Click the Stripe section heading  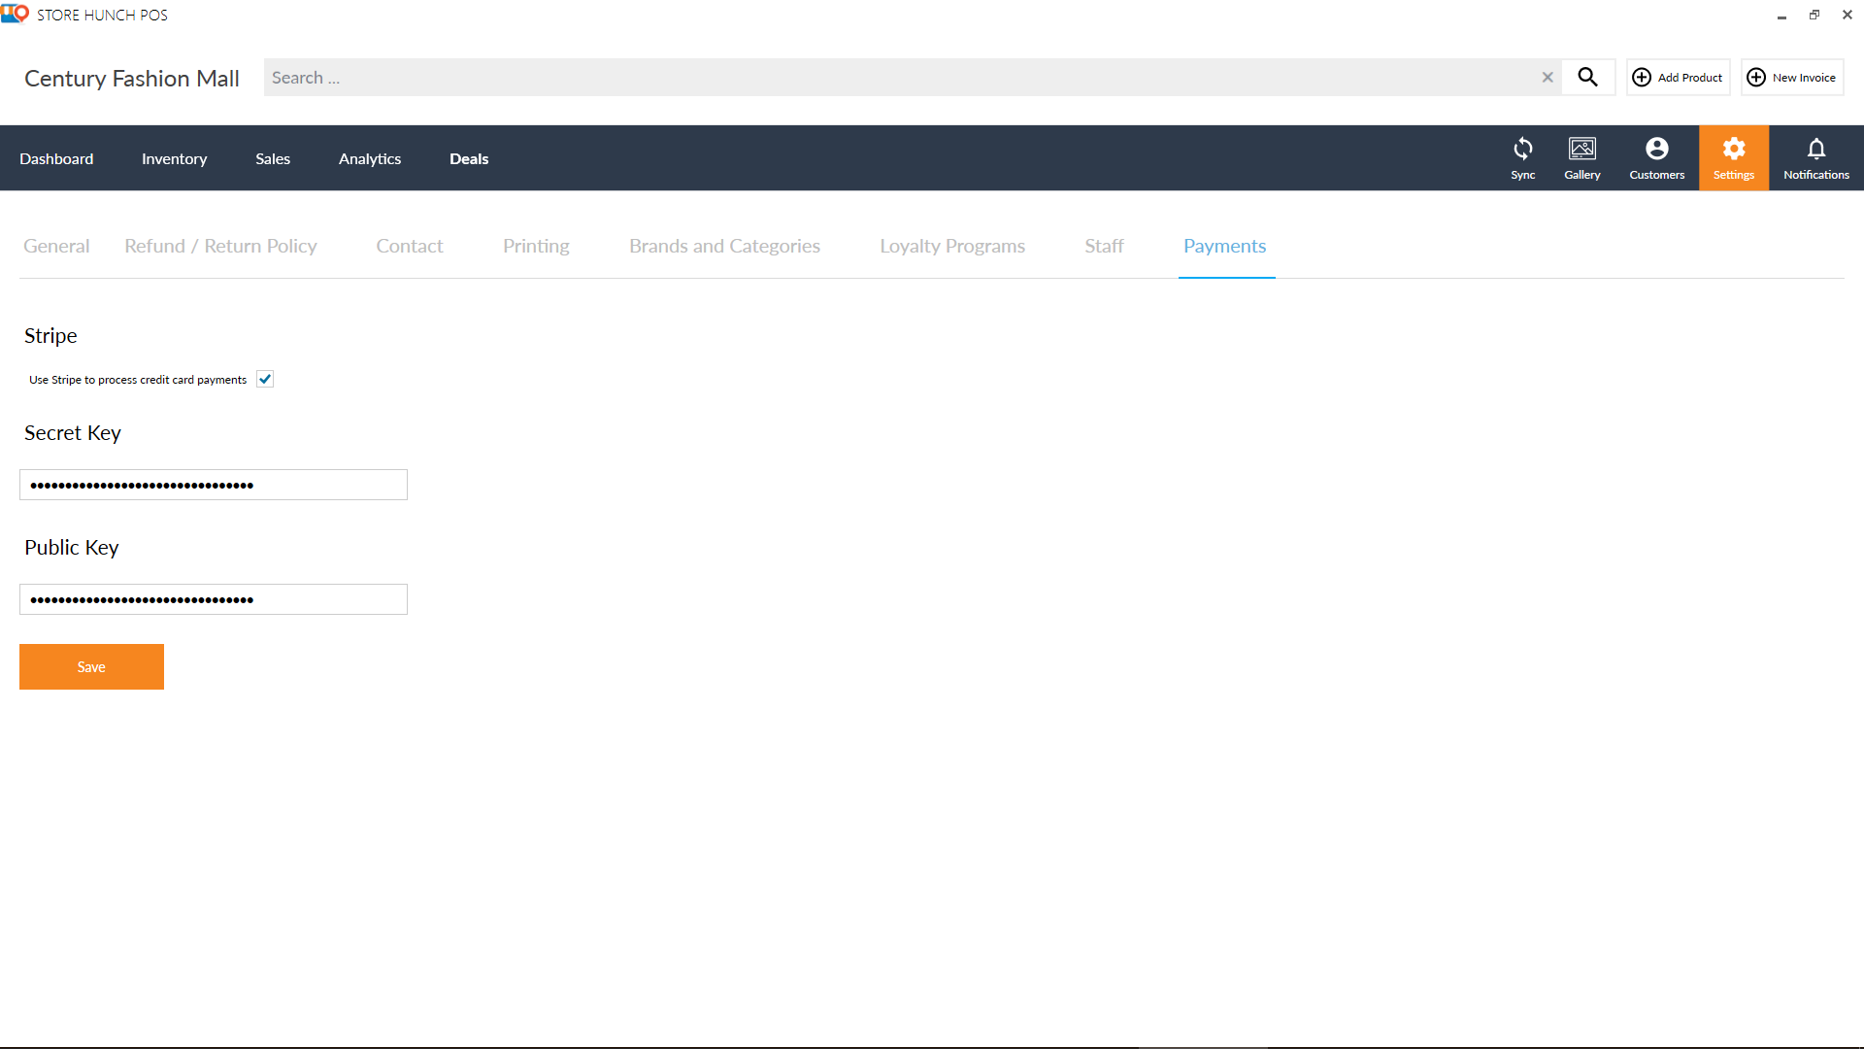50,335
